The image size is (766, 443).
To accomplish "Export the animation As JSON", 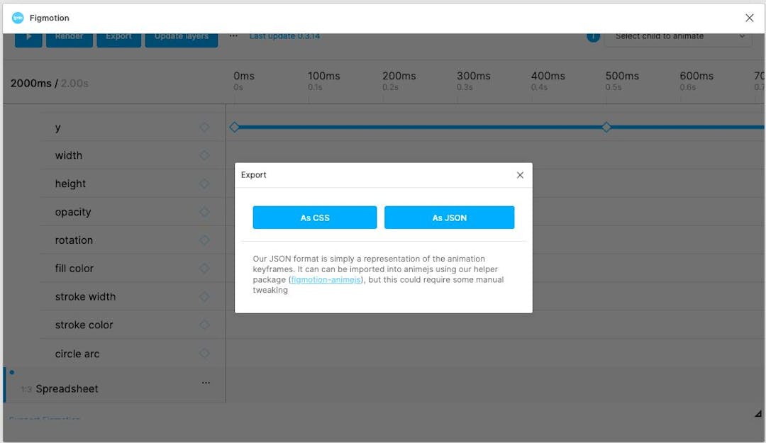I will click(x=450, y=218).
